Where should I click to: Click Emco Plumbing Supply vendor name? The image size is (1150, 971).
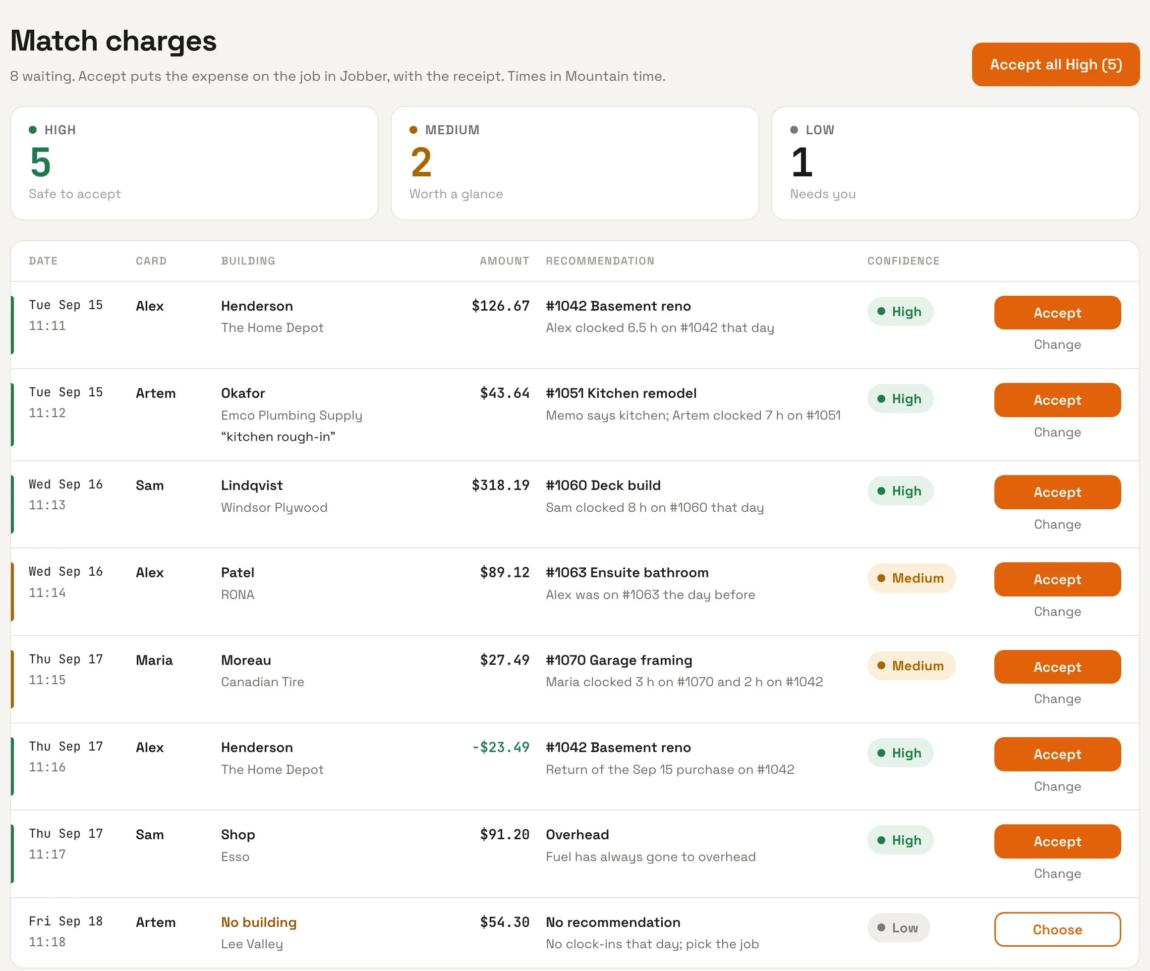tap(291, 415)
